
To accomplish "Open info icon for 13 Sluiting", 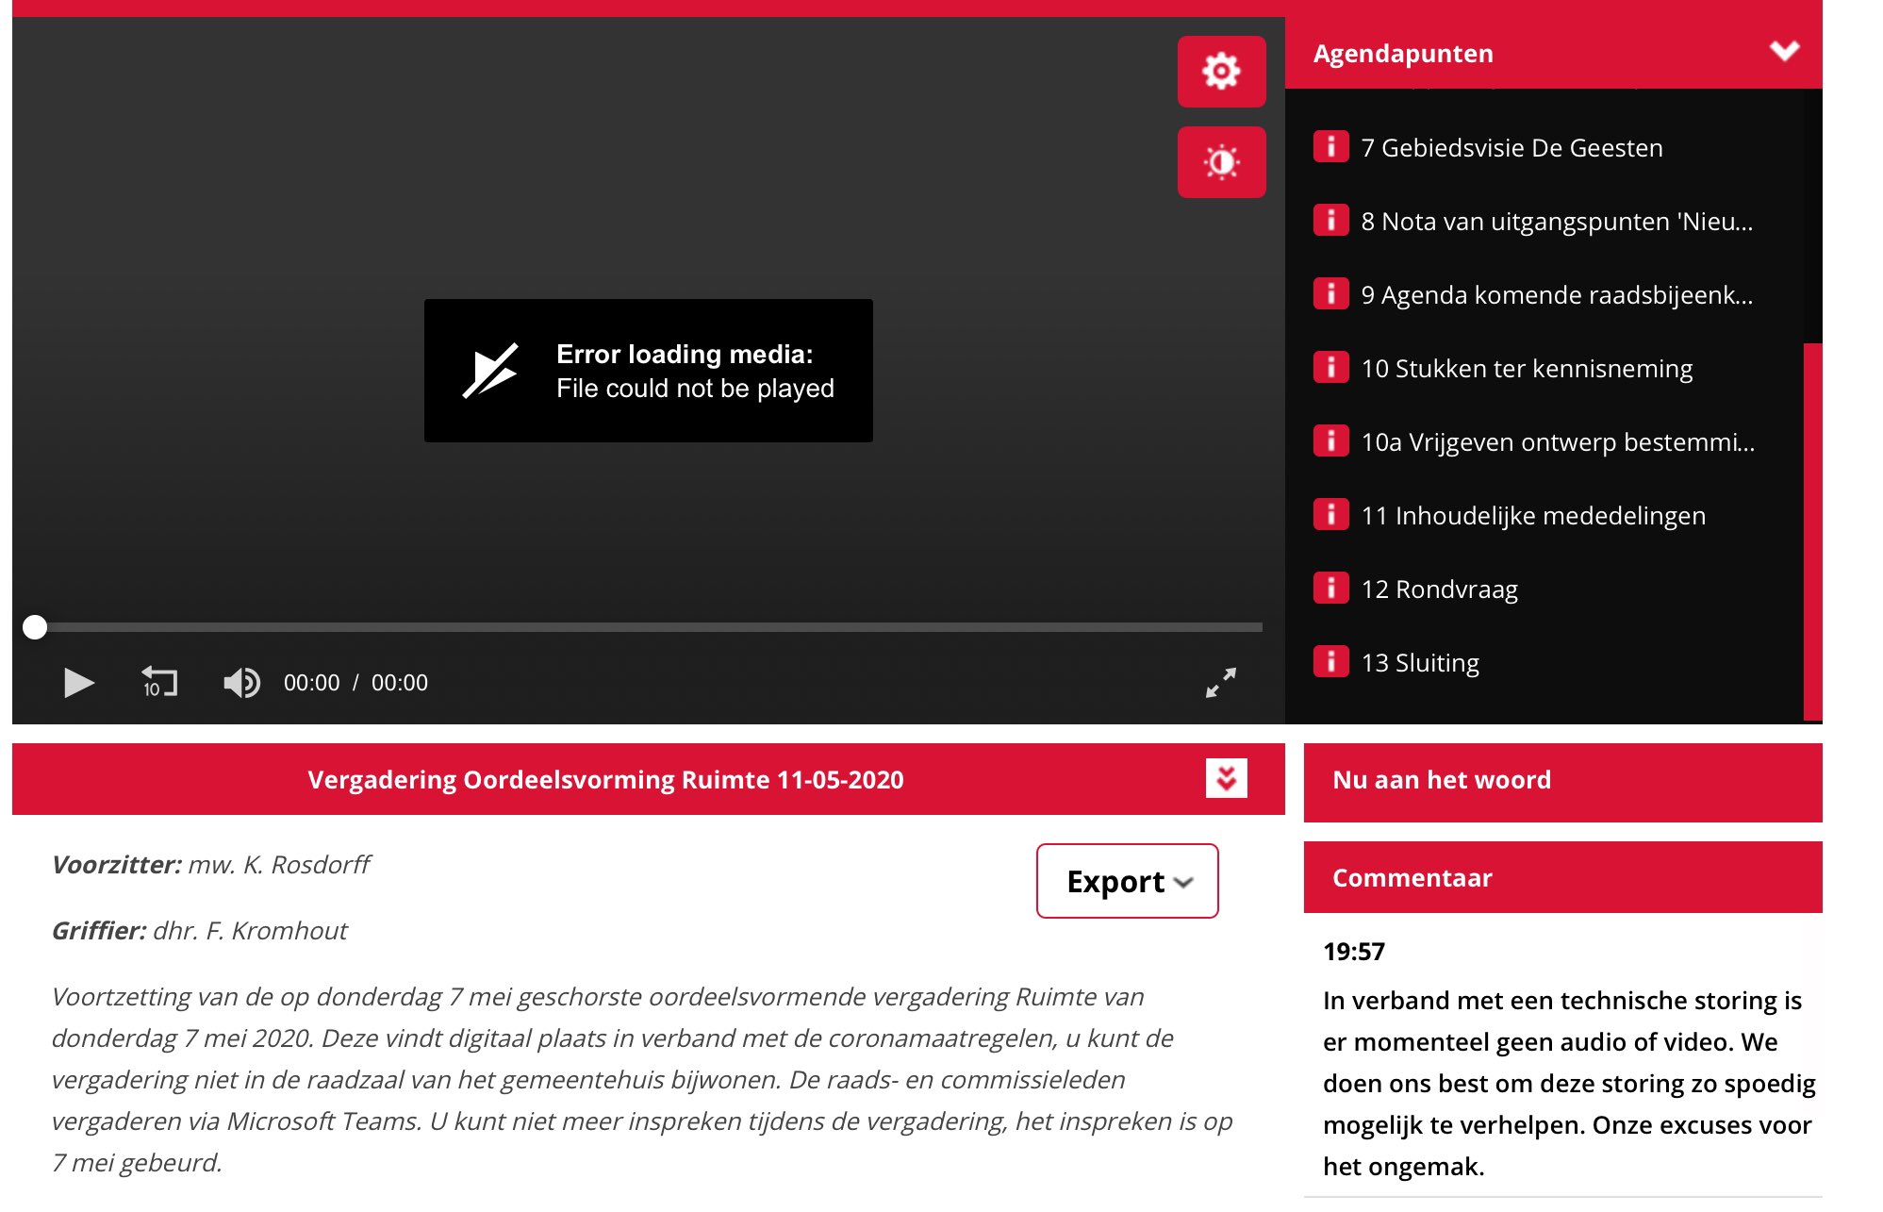I will pos(1330,661).
